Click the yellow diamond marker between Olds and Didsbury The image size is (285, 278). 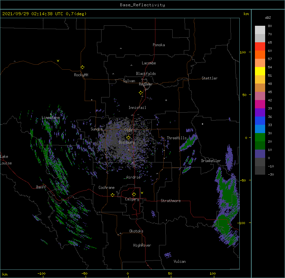(128, 137)
